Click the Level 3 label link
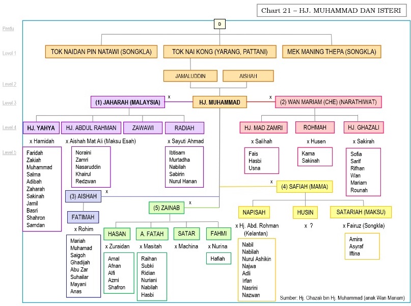The height and width of the screenshot is (306, 411). coord(9,103)
